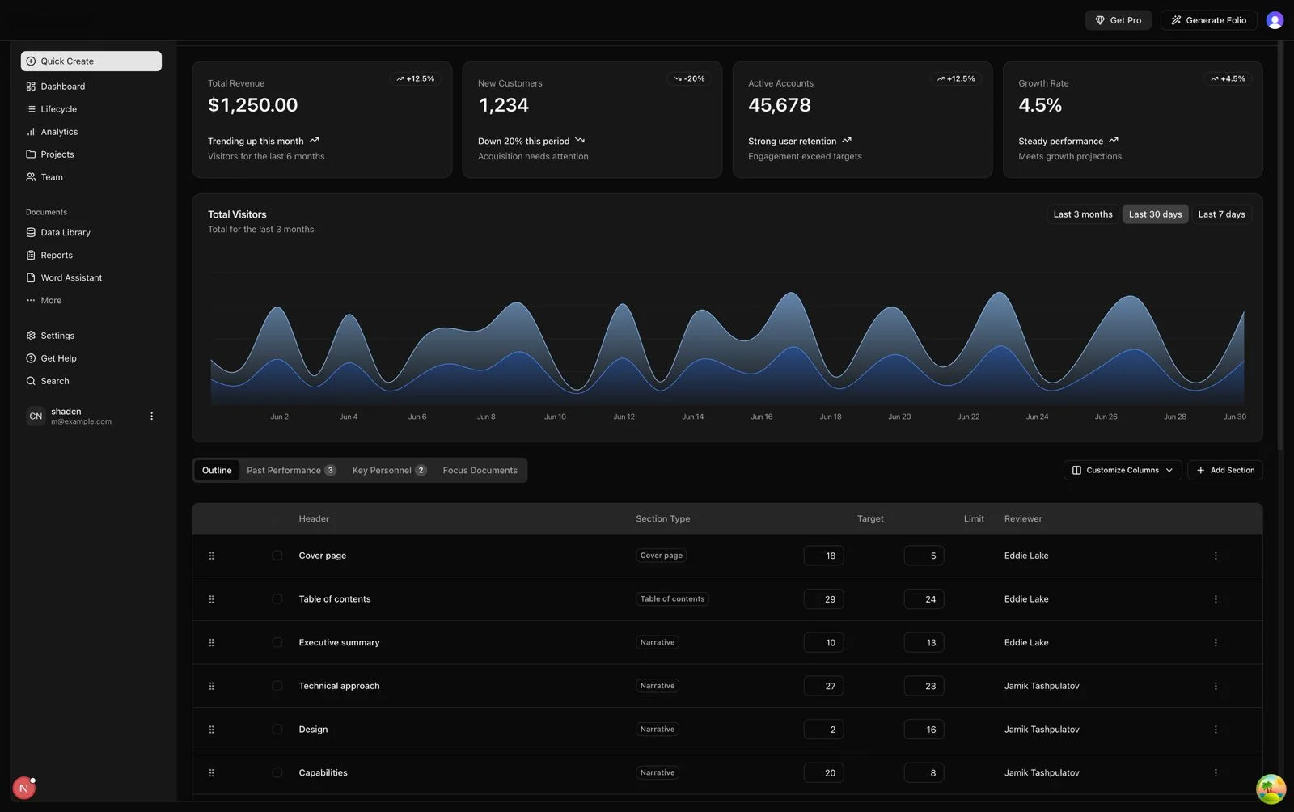Click the page vertical scrollbar

pyautogui.click(x=1279, y=243)
